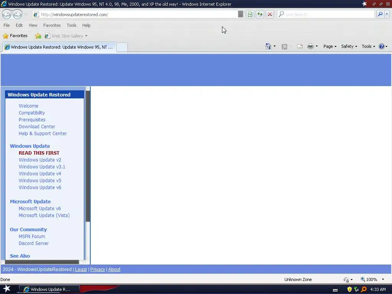The width and height of the screenshot is (392, 294).
Task: Open the recent pages dropdown beside Forward
Action: pos(26,15)
